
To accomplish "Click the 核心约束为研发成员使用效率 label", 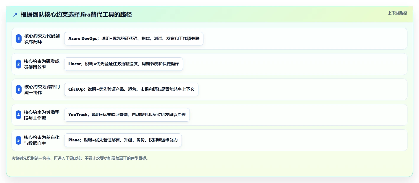I will pyautogui.click(x=42, y=64).
